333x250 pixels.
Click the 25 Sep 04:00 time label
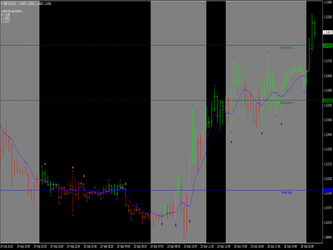pos(124,245)
